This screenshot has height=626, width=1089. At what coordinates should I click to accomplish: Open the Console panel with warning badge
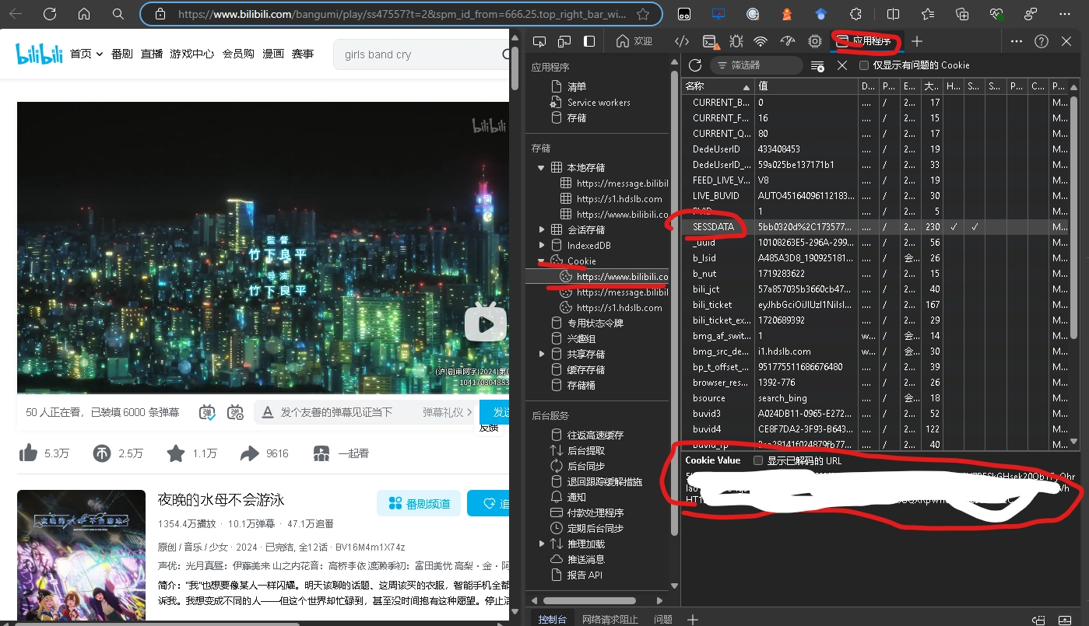pos(710,41)
